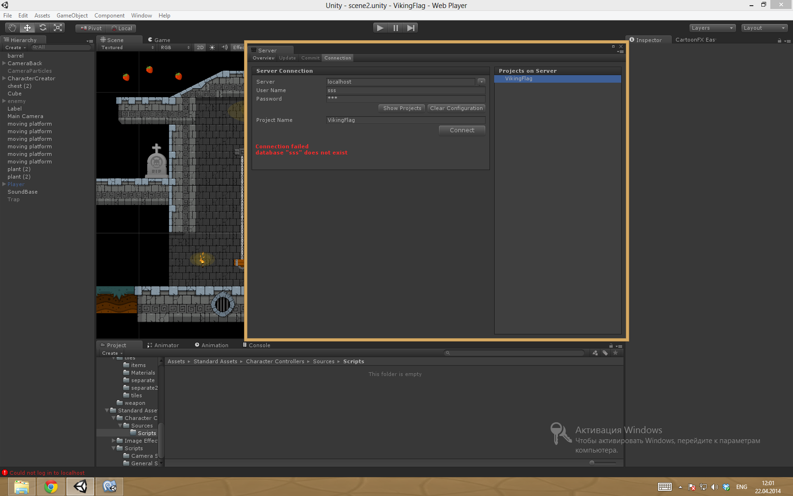Expand the Player hierarchy item

click(x=4, y=184)
